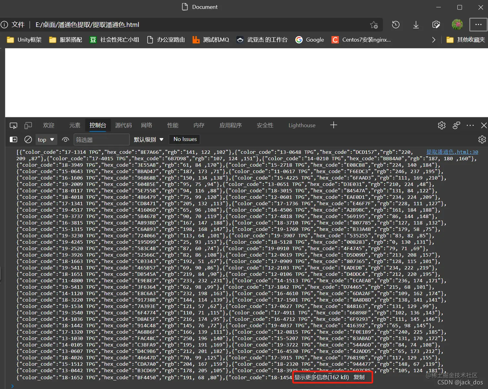The width and height of the screenshot is (488, 389).
Task: Click the No Issues button
Action: (185, 139)
